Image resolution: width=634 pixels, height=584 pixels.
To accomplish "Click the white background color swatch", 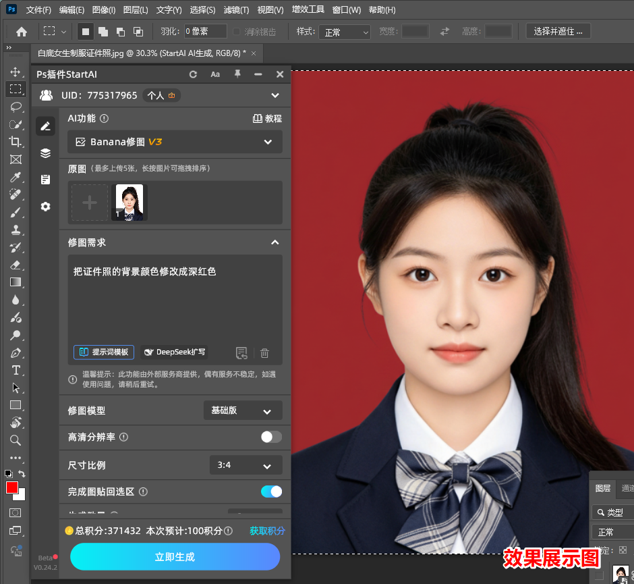I will [x=22, y=496].
